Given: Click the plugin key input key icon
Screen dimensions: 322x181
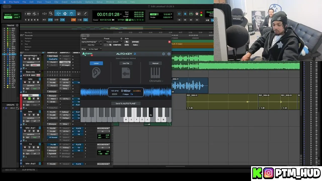Looking at the screenshot, I should point(84,49).
